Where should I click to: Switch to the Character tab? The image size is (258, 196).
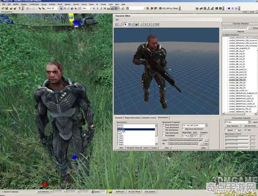119,118
